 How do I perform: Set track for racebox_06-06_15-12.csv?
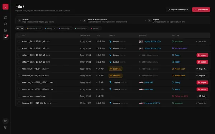tap(115, 76)
